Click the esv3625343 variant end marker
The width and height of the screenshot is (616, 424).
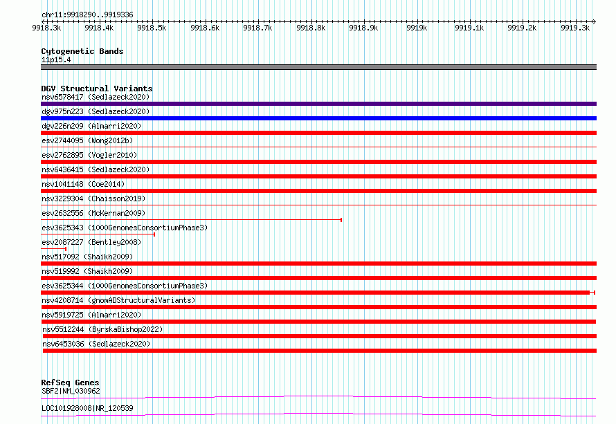pos(154,234)
